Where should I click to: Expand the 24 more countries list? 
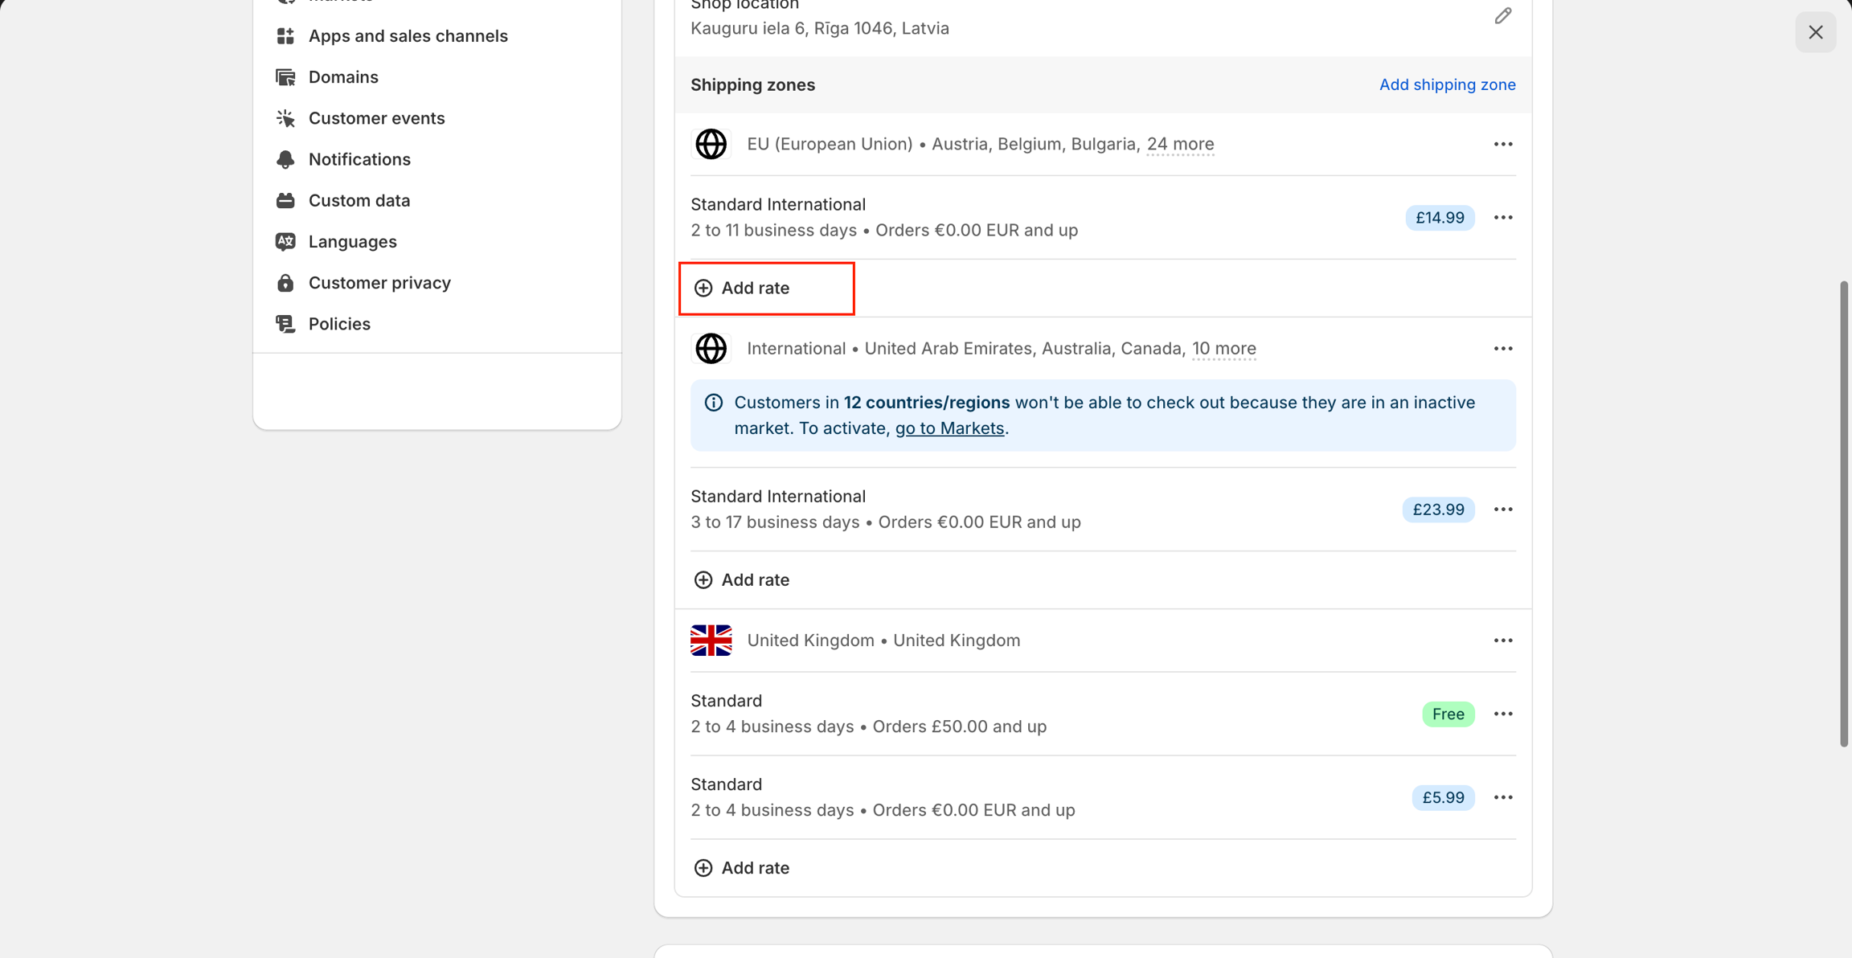click(1179, 145)
